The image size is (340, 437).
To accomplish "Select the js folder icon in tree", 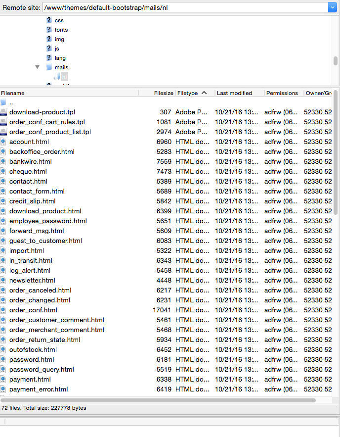I will coord(49,49).
